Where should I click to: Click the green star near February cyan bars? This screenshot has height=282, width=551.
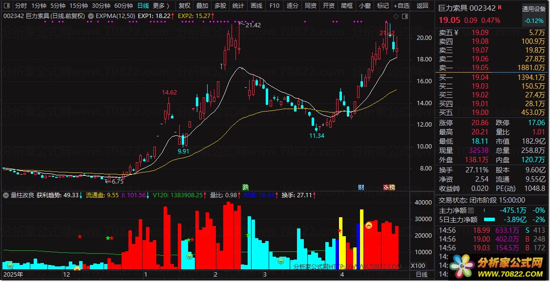coord(248,235)
